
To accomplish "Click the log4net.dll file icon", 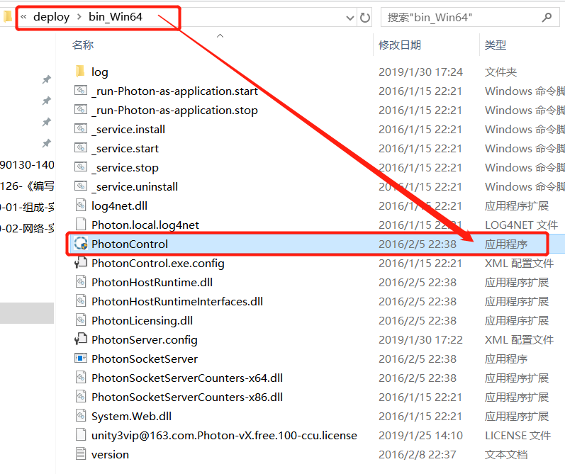I will coord(81,205).
